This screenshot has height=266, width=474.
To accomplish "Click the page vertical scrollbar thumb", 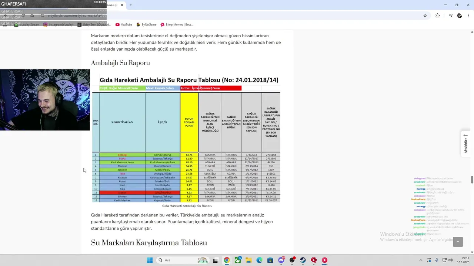I will pos(472,180).
